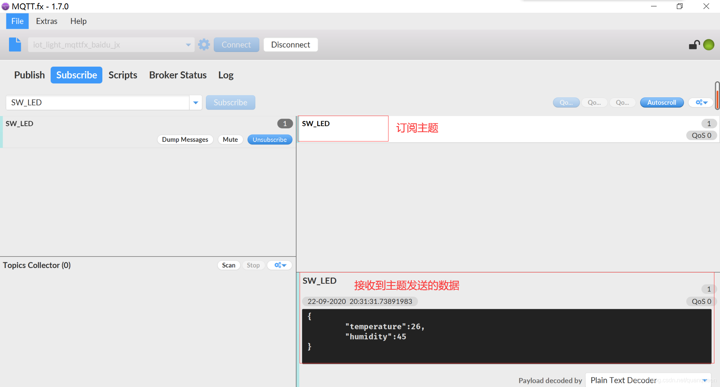Start Scan in Topics Collector

[229, 265]
